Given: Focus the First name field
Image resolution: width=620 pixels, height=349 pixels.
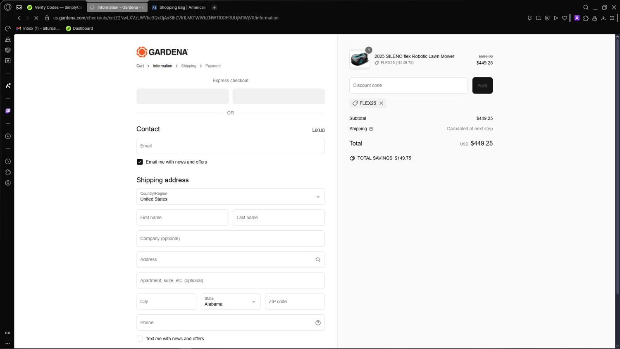Looking at the screenshot, I should [x=182, y=218].
